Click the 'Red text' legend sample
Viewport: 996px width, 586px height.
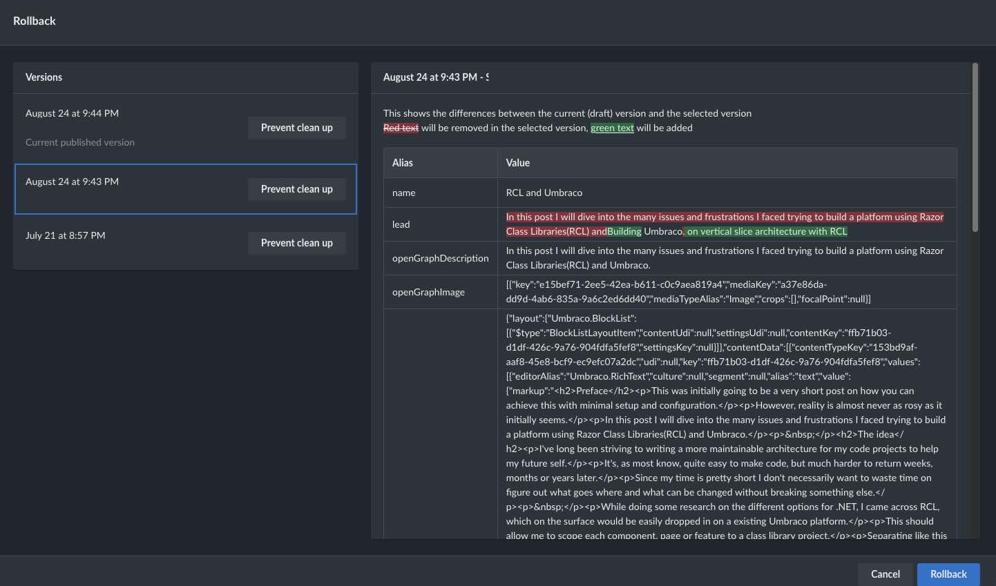tap(401, 128)
